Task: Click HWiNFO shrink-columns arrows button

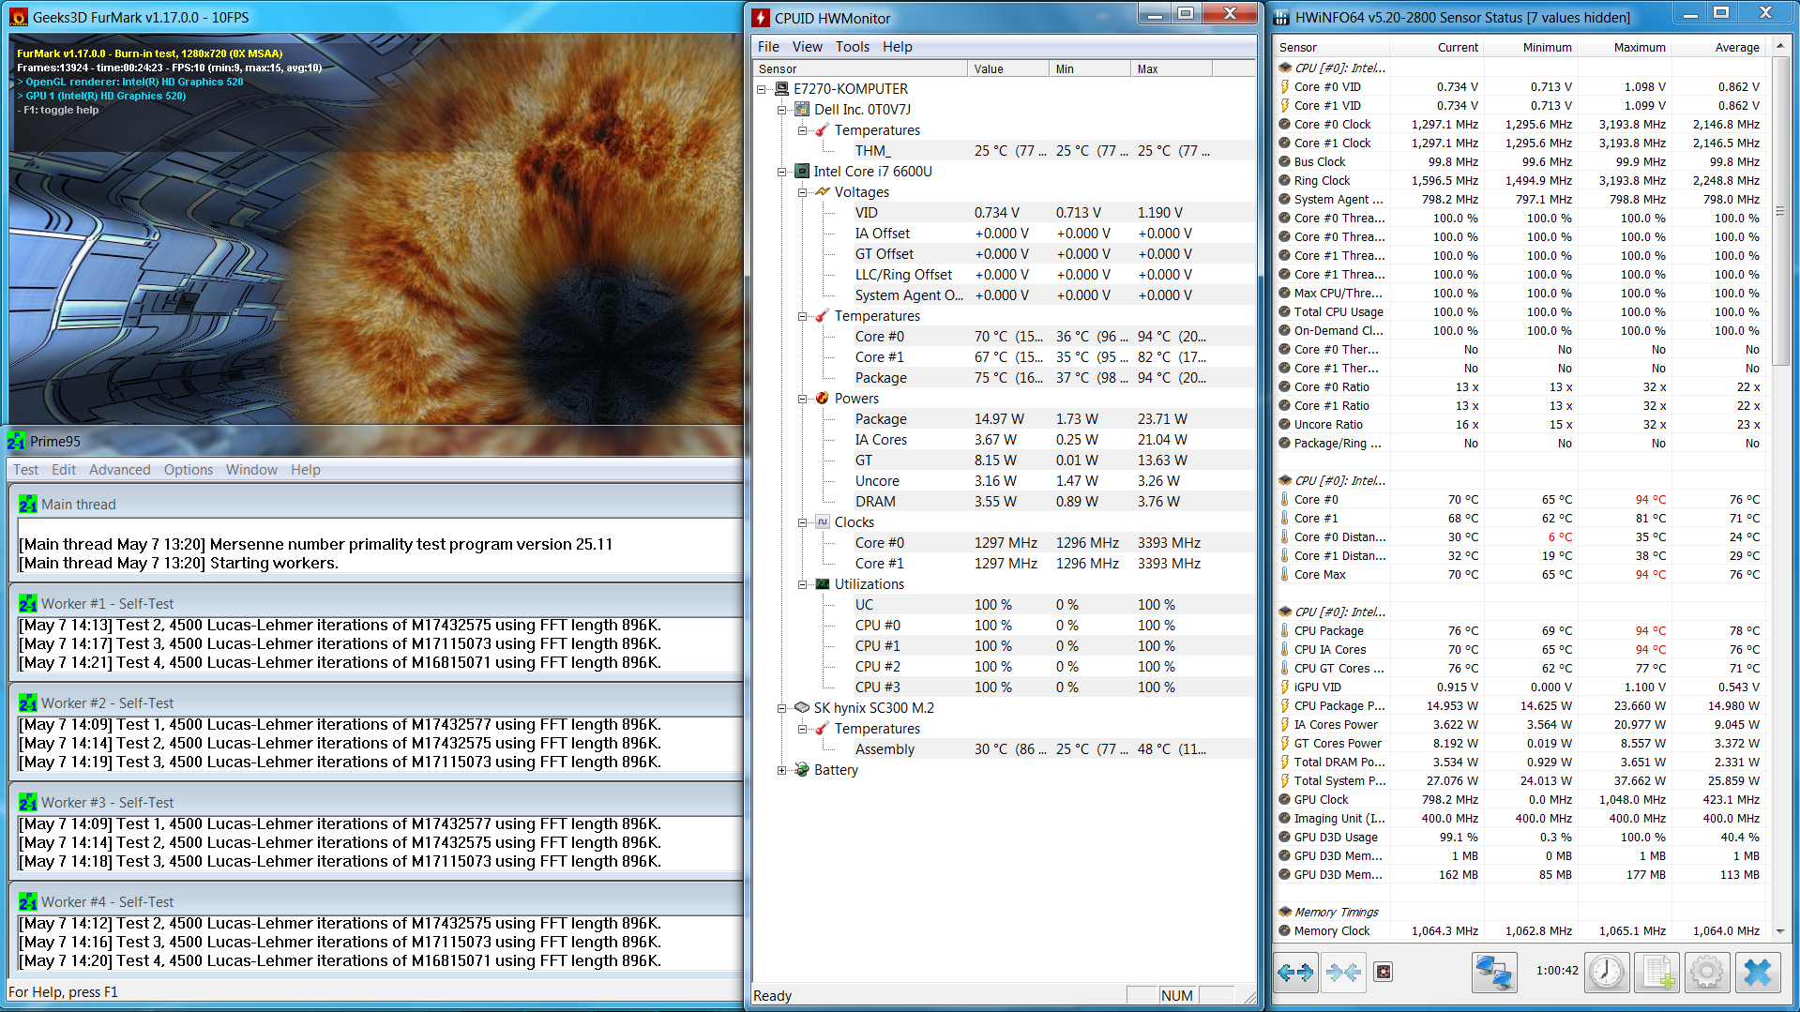Action: click(x=1343, y=972)
